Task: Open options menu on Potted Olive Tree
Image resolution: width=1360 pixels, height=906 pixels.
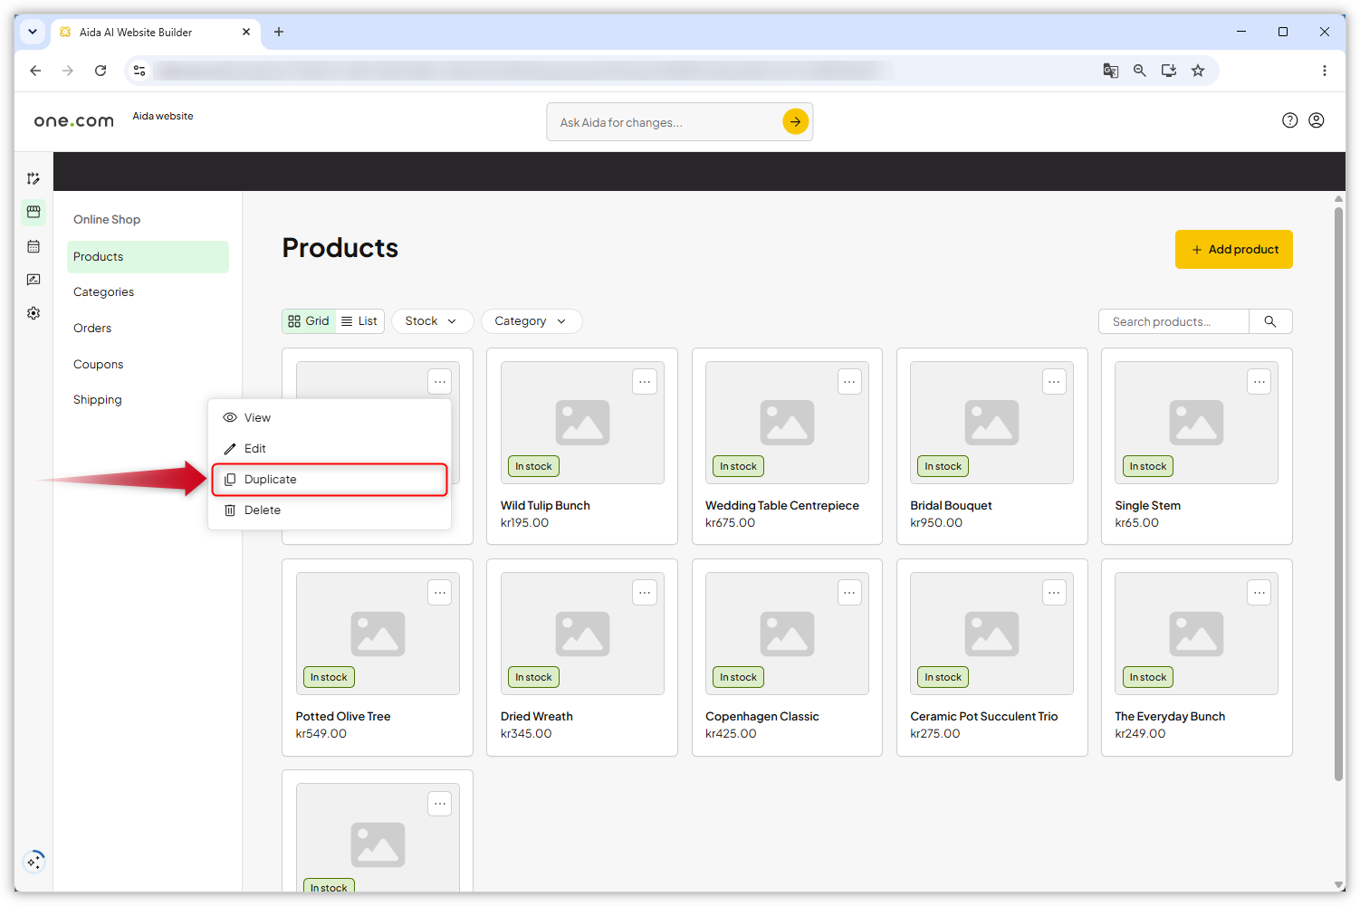Action: coord(440,593)
